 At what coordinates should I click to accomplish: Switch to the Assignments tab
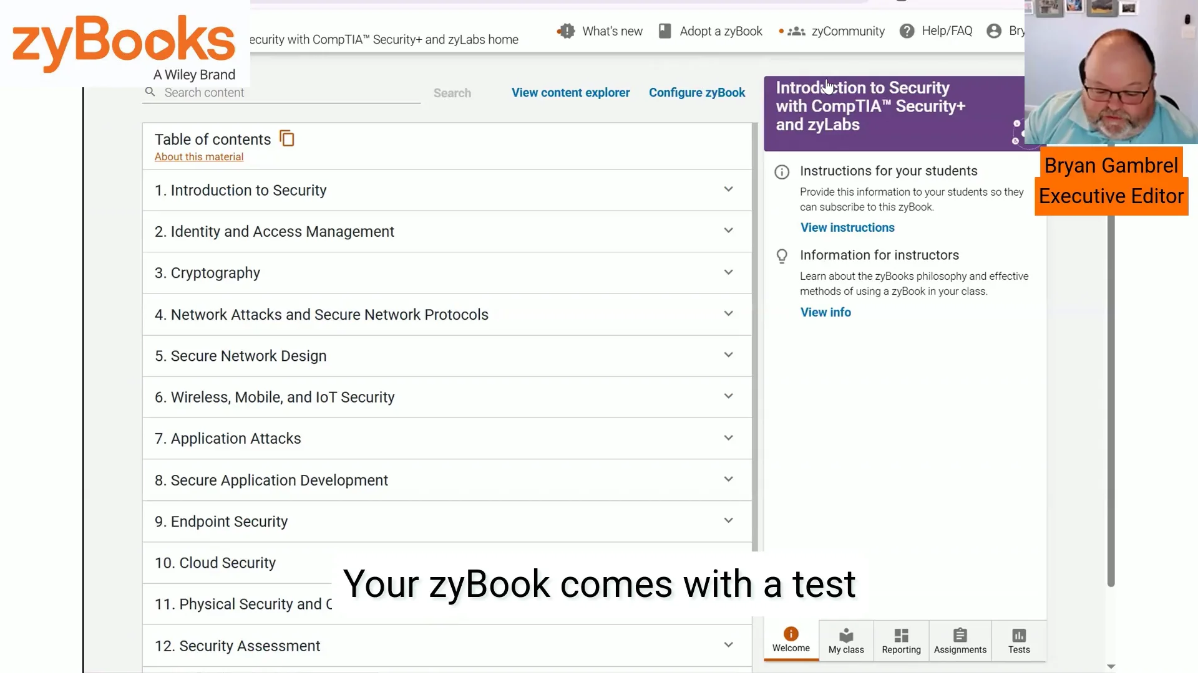[960, 641]
